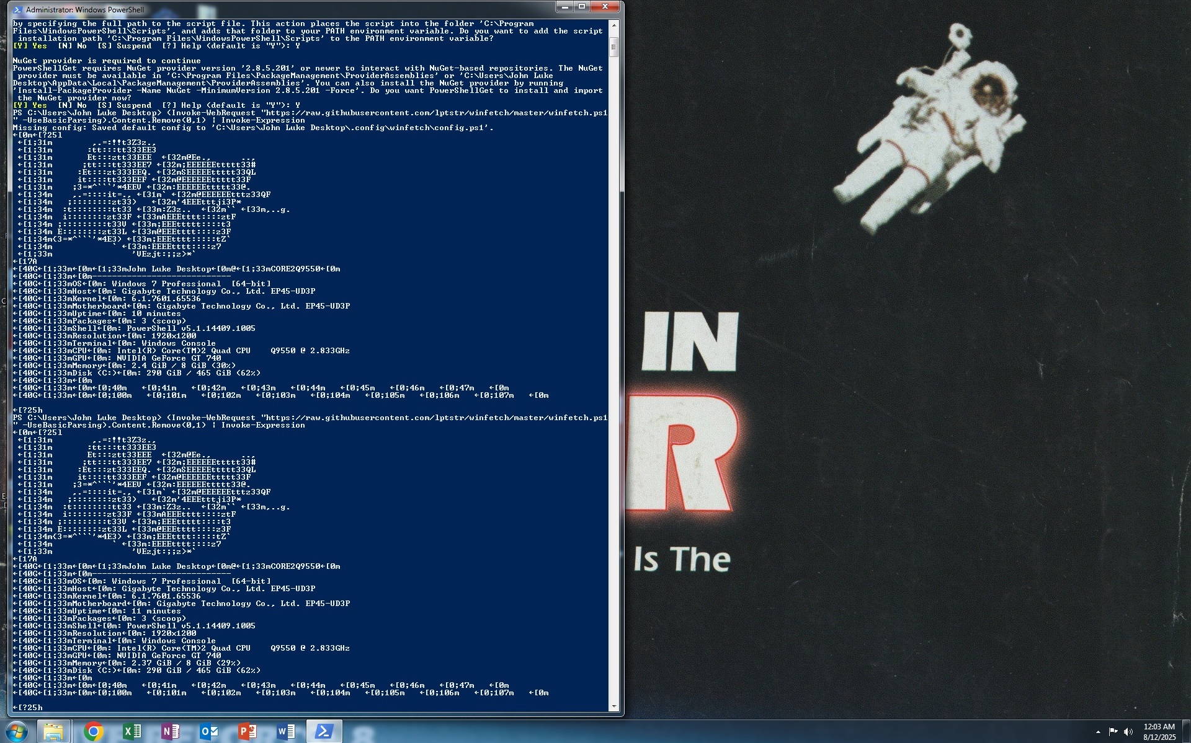This screenshot has height=743, width=1191.
Task: Open Excel from the taskbar
Action: (x=132, y=732)
